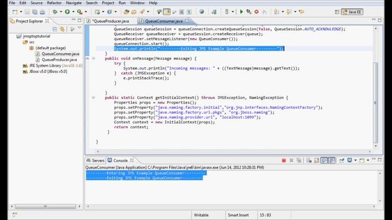Open the New wizard dropdown arrow
The height and width of the screenshot is (220, 392).
(x=21, y=12)
